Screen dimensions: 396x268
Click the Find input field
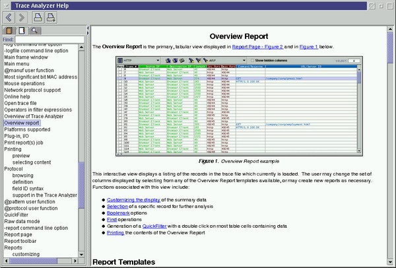pyautogui.click(x=49, y=40)
